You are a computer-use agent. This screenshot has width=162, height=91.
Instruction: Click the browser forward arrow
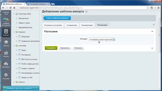[7, 8]
